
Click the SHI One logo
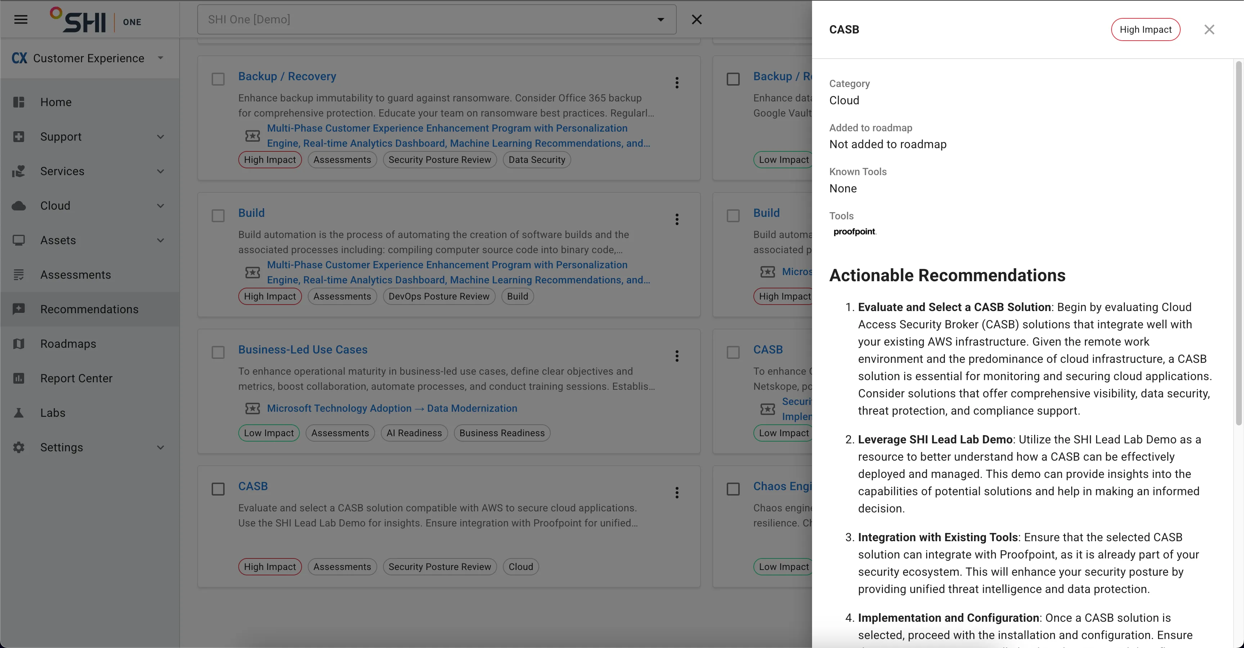pos(96,20)
